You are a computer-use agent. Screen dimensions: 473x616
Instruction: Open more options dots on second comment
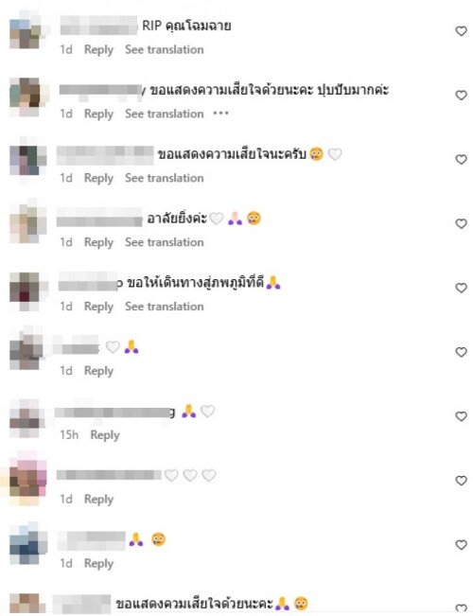click(220, 114)
